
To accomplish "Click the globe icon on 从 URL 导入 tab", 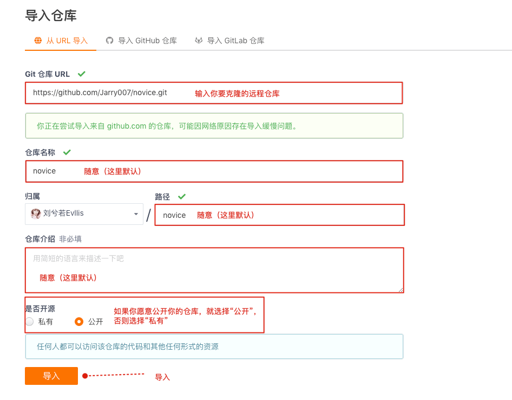I will point(37,40).
